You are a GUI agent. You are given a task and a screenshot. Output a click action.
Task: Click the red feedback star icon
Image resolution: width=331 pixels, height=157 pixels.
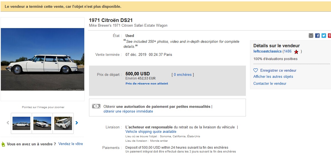coord(296,52)
